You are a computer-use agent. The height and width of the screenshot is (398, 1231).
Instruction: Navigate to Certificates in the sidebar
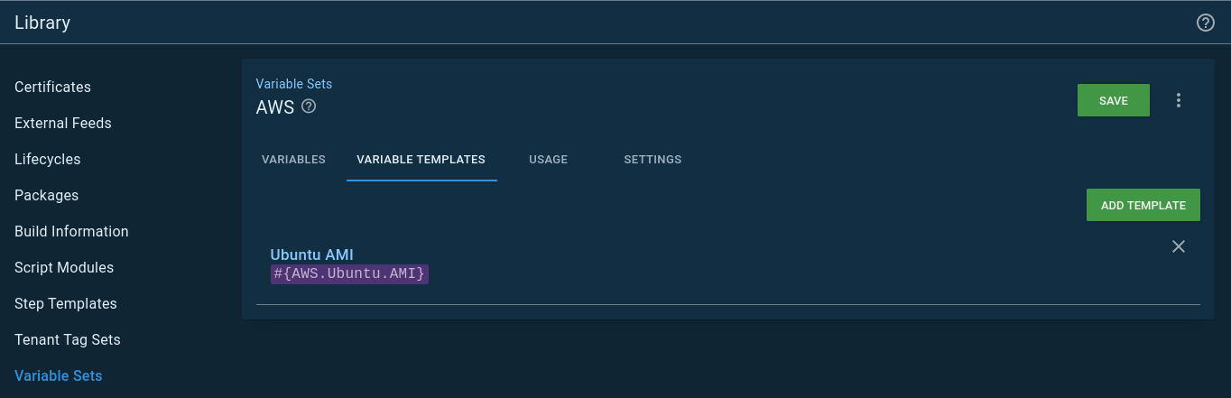point(52,88)
